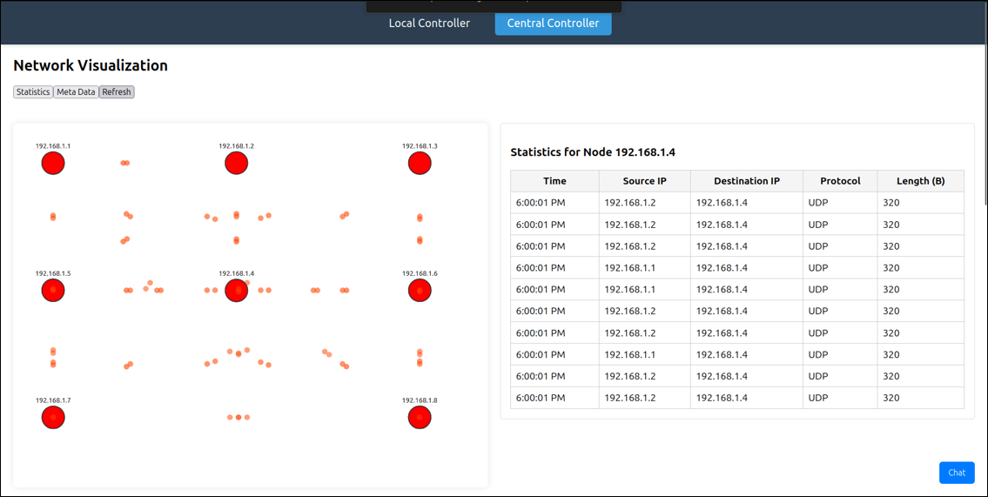The height and width of the screenshot is (497, 988).
Task: Click the Protocol column header
Action: 840,181
